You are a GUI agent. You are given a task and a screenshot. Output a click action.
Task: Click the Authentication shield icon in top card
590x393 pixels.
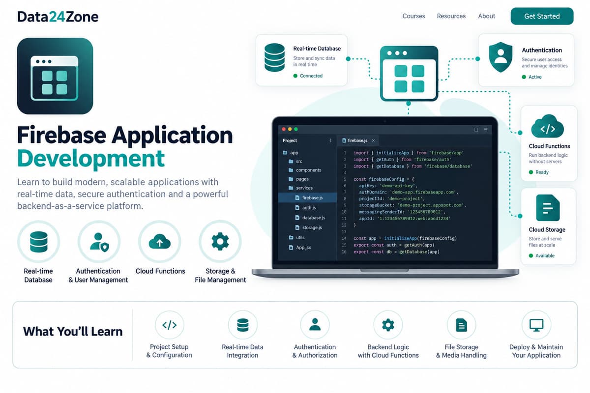tap(501, 57)
